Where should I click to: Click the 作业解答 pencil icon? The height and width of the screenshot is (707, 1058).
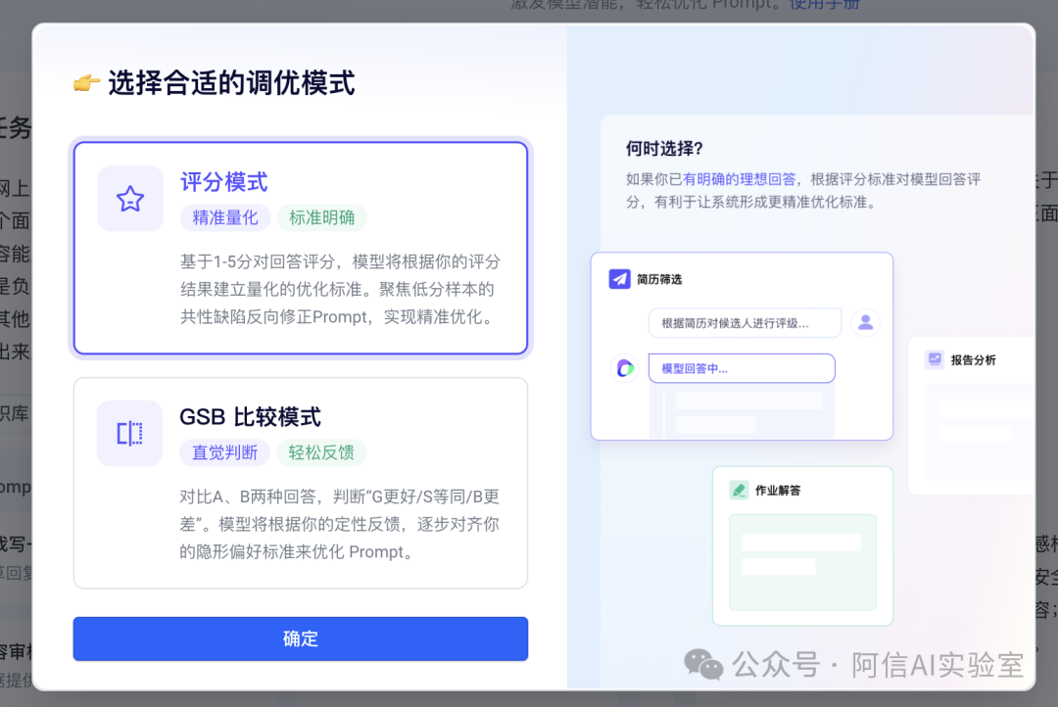[739, 490]
